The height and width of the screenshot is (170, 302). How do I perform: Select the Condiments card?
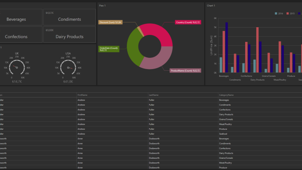[69, 17]
